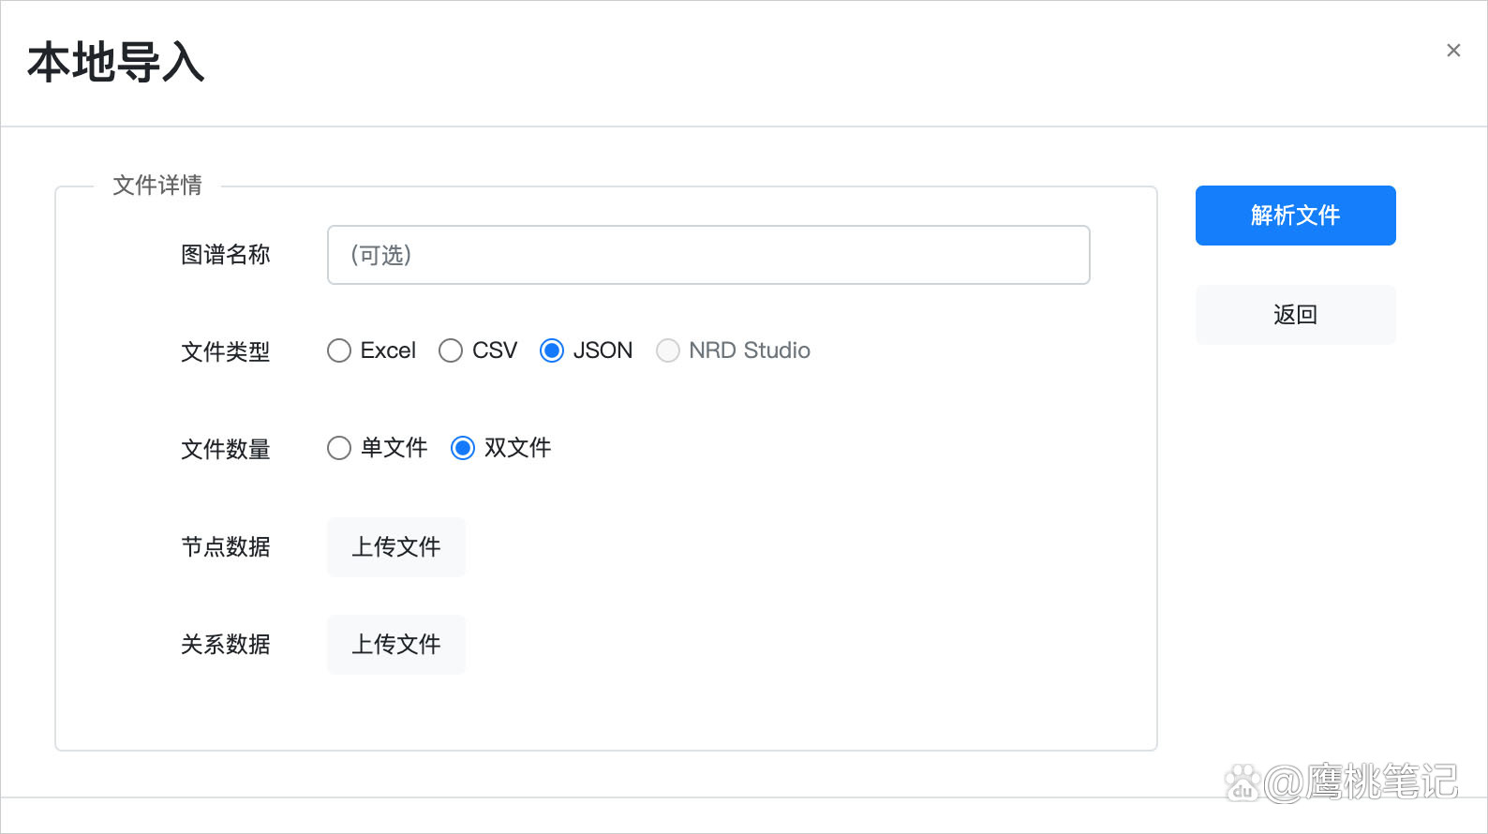Click the 关系数据 field label
The width and height of the screenshot is (1488, 834).
[x=226, y=645]
